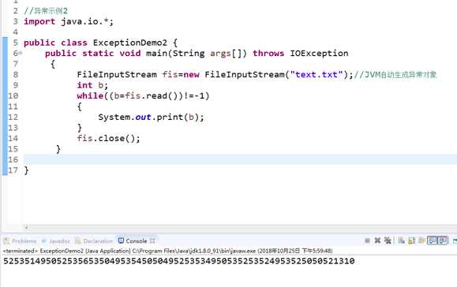Image resolution: width=457 pixels, height=287 pixels.
Task: Click the editor horizontal scrollbar track
Action: [x=242, y=228]
